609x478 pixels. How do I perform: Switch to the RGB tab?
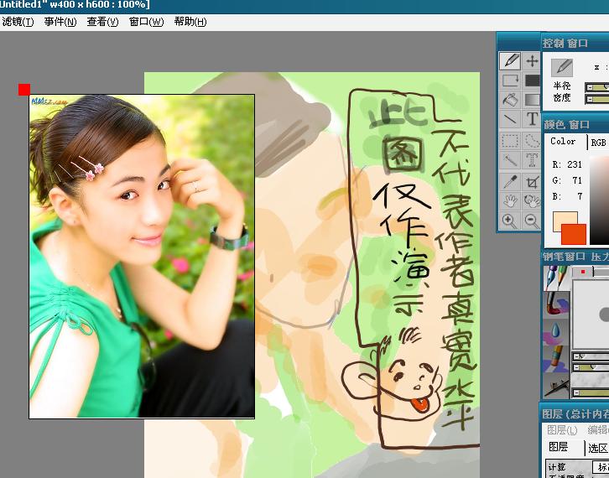tap(598, 143)
